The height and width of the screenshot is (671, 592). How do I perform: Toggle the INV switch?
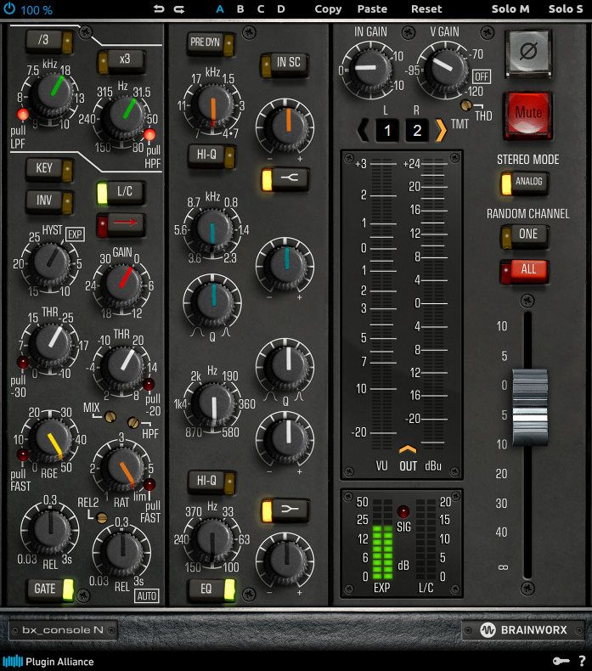49,202
